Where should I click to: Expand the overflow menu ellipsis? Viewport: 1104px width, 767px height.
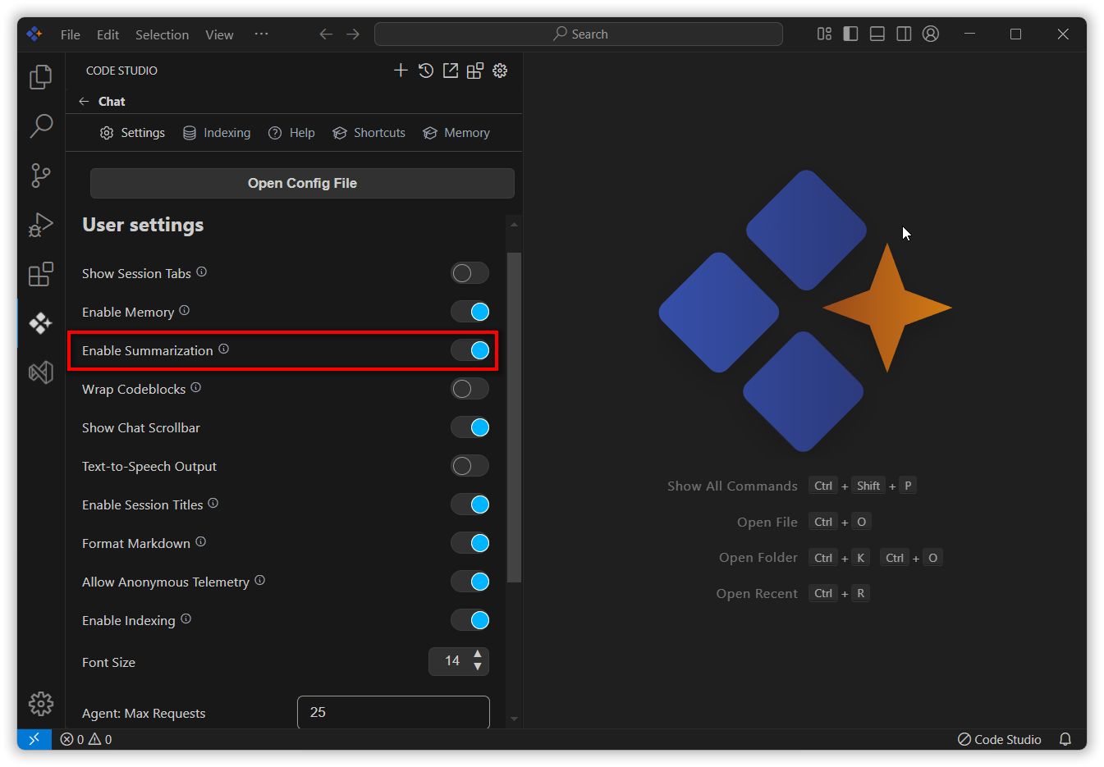pyautogui.click(x=261, y=34)
